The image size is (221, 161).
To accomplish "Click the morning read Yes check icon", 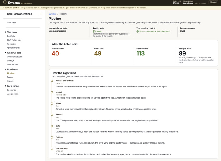I will (137, 31).
